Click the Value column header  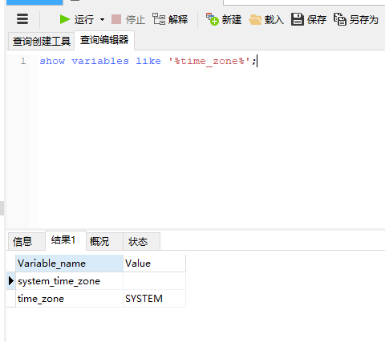click(154, 264)
